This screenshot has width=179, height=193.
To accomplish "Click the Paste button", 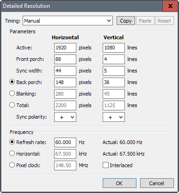I will [145, 21].
